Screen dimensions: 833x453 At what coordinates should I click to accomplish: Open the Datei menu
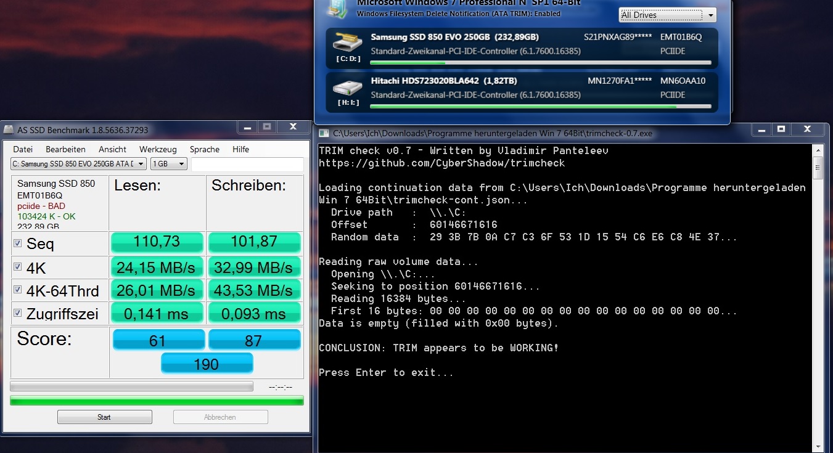pyautogui.click(x=23, y=149)
